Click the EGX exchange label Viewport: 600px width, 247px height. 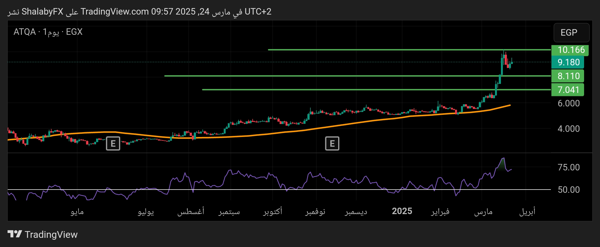74,32
